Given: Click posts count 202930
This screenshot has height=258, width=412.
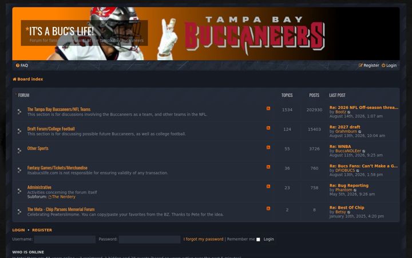Looking at the screenshot, I should [314, 110].
